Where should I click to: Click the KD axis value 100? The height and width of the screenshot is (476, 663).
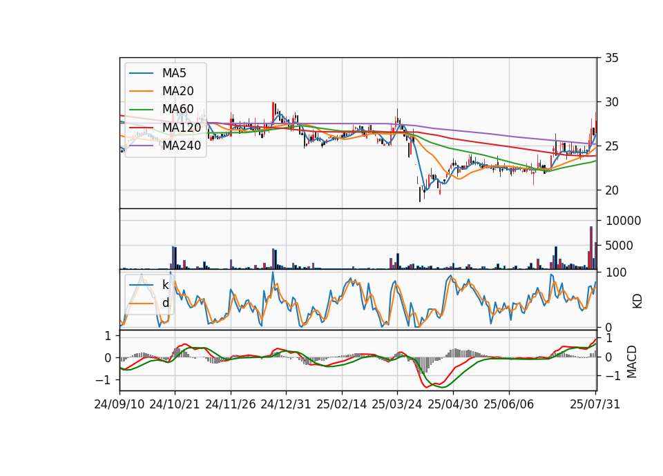pyautogui.click(x=616, y=272)
